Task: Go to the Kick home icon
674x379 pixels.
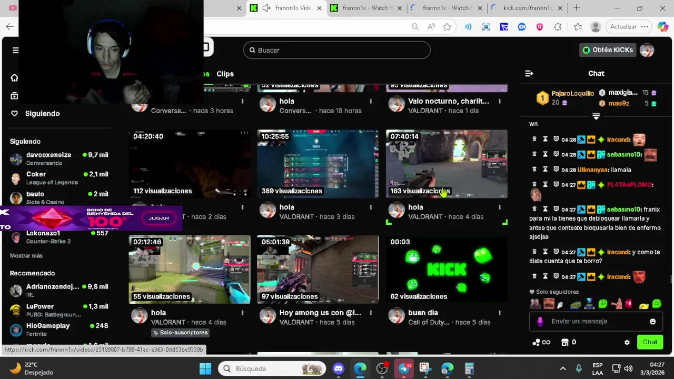Action: point(14,78)
